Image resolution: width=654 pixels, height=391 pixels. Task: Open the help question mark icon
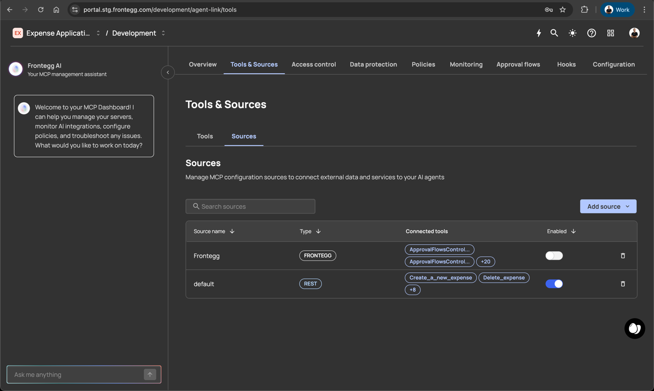pos(591,33)
